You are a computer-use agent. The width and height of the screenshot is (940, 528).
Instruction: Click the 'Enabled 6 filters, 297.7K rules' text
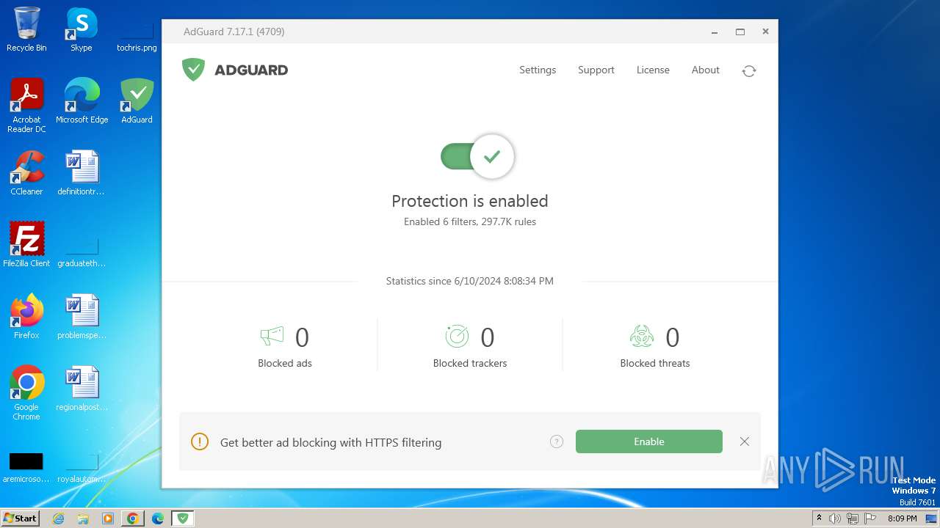point(470,221)
